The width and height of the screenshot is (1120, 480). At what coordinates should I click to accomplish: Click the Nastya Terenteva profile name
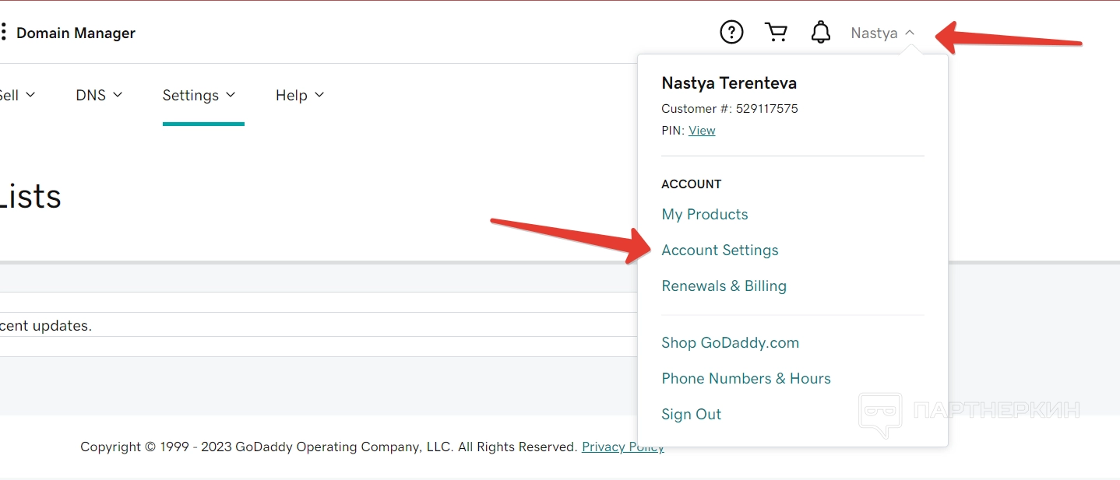click(x=728, y=83)
